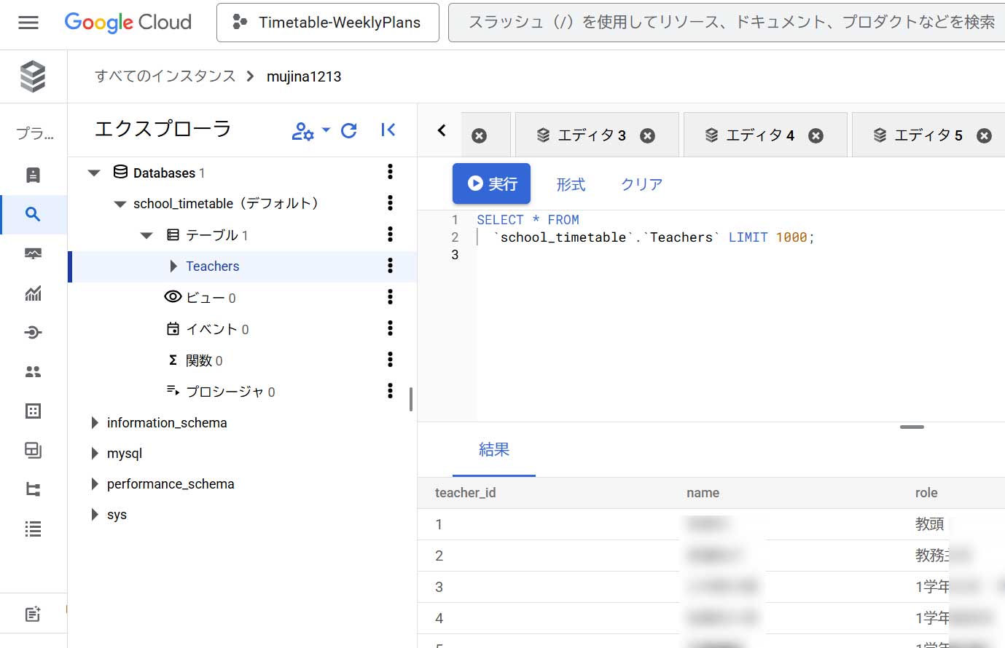1005x648 pixels.
Task: Click the role column header
Action: [926, 493]
